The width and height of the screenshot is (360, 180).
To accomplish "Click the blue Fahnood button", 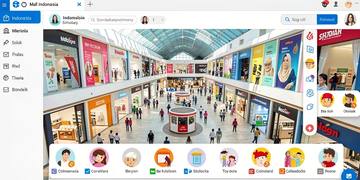I will pos(327,20).
